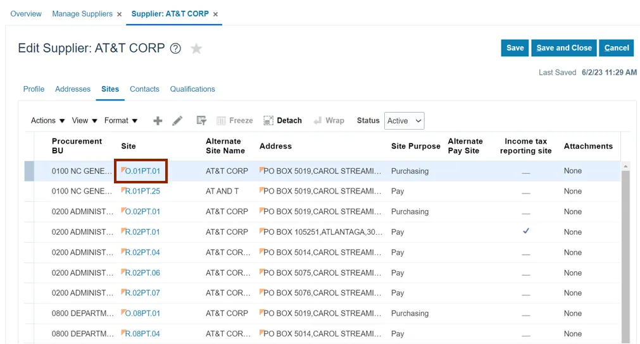Switch to the Addresses tab
Screen dimensions: 640x344
[x=73, y=89]
